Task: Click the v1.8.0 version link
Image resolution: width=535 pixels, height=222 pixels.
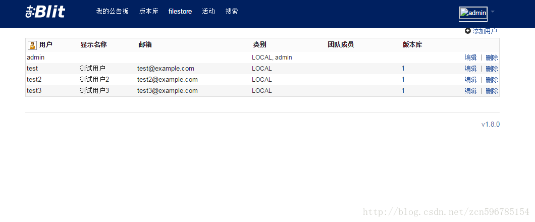Action: 491,124
